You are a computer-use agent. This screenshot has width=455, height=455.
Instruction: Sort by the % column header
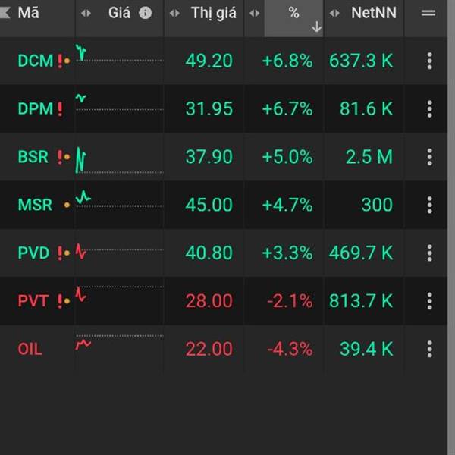click(x=293, y=13)
